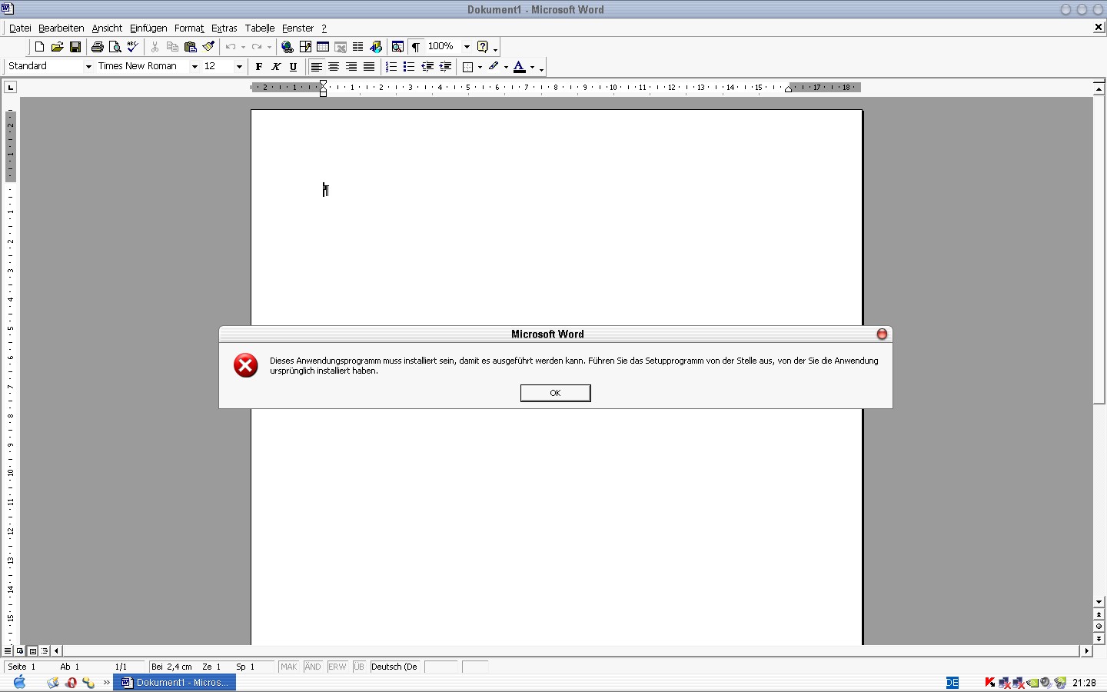
Task: Apply the yellow highlight marker color
Action: [494, 67]
